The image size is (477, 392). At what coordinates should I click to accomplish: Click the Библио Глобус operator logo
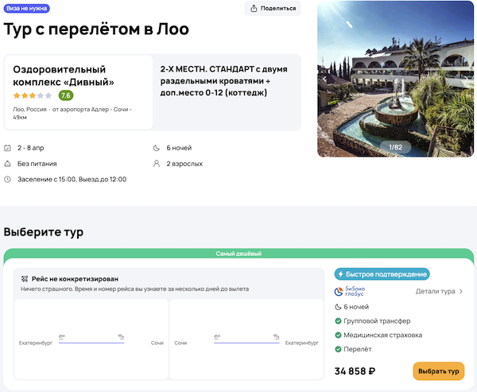coord(355,291)
